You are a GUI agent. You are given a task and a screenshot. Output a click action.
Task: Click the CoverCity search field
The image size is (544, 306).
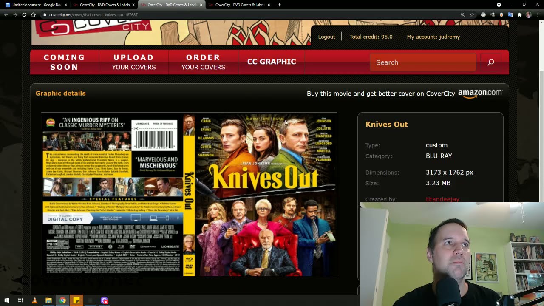423,62
